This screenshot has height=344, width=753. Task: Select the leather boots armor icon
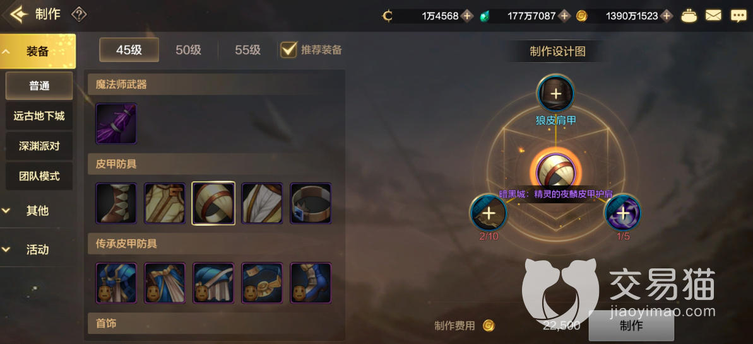point(116,203)
